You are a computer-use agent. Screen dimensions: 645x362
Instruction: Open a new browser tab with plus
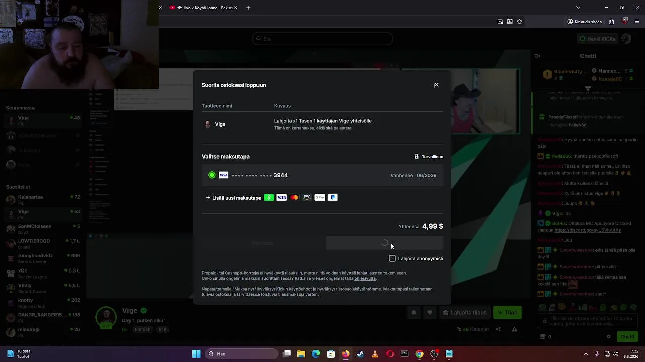248,8
